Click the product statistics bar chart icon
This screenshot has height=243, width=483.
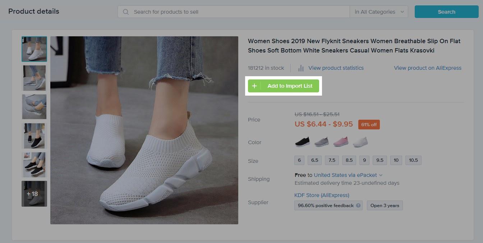tap(301, 68)
